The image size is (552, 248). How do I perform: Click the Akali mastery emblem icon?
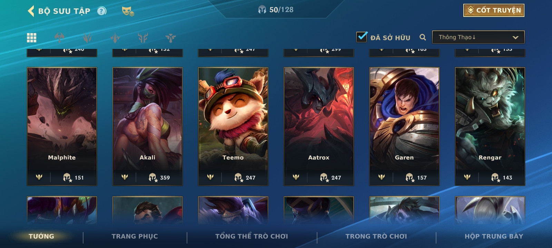pos(125,177)
